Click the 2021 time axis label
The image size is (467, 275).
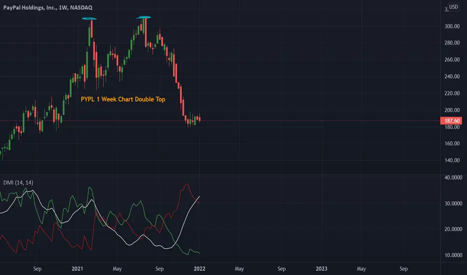tap(77, 269)
